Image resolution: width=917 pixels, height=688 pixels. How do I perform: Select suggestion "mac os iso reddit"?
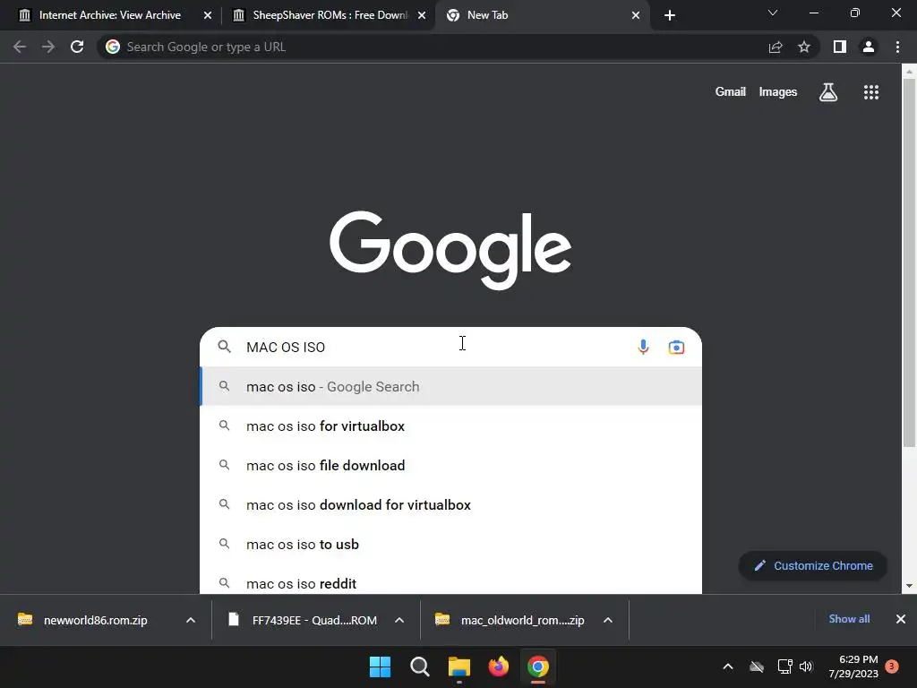point(451,580)
